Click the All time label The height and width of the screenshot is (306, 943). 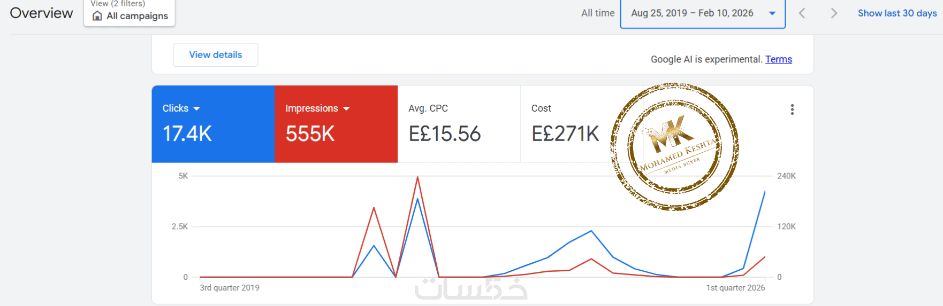click(598, 13)
